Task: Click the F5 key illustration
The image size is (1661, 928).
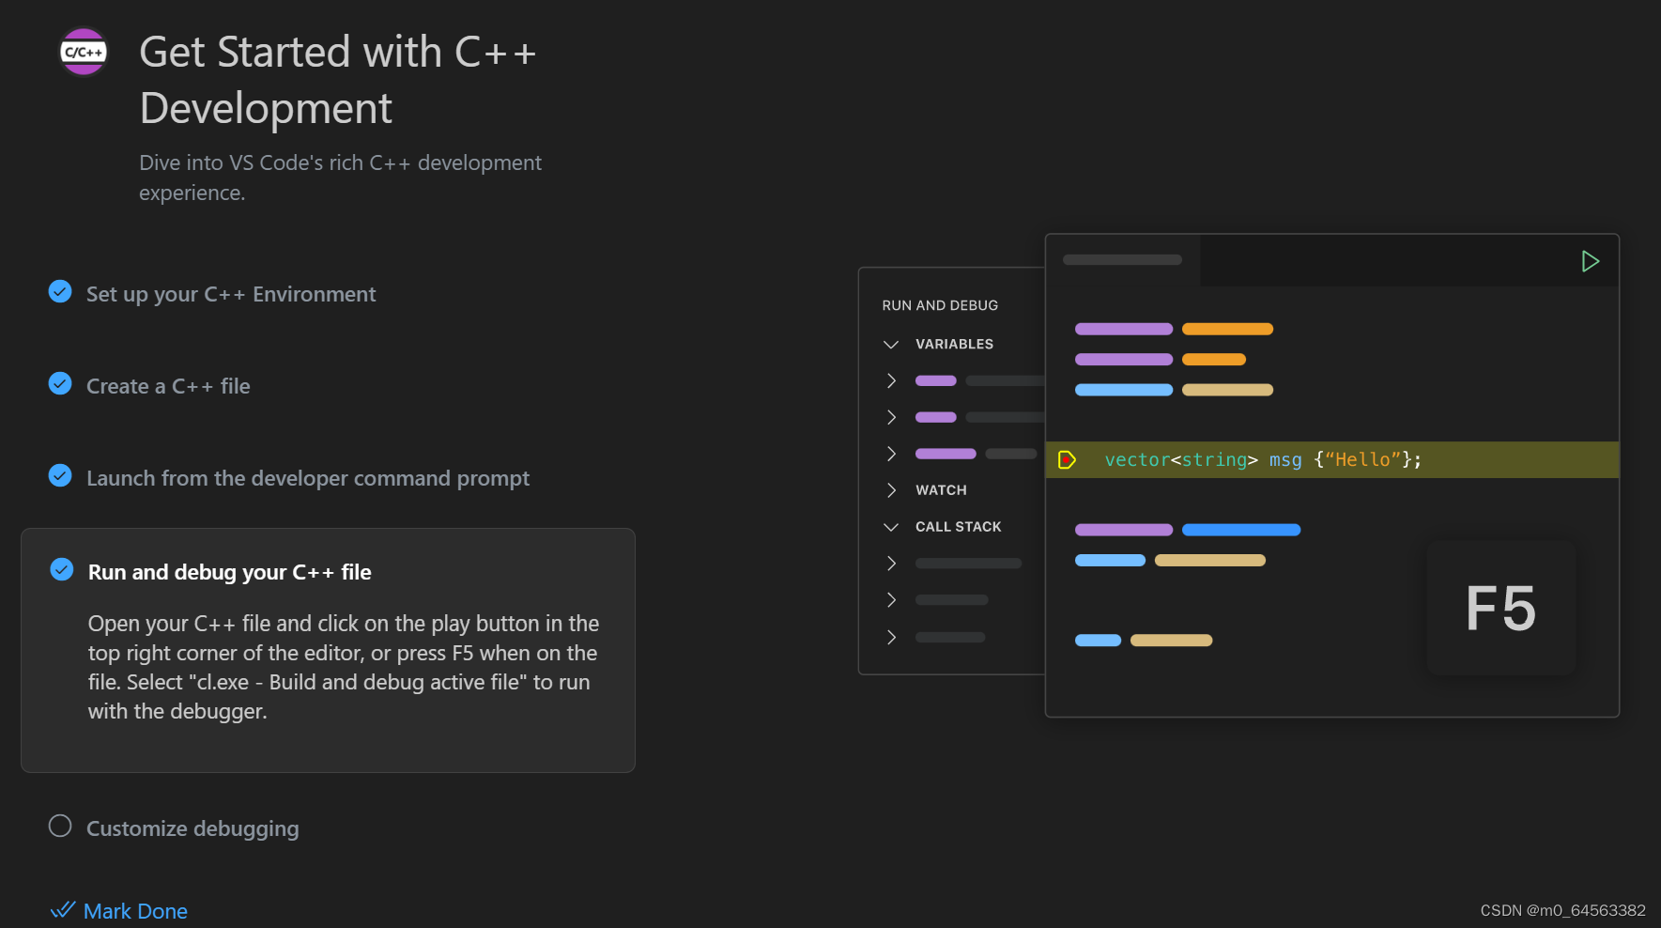Action: click(x=1500, y=608)
